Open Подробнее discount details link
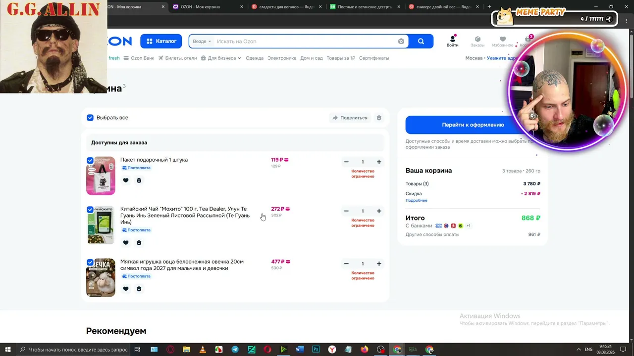Viewport: 634px width, 356px height. point(416,201)
